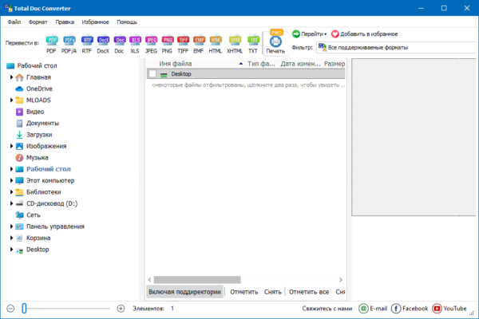Pick DocX as target format
The image size is (479, 319).
[103, 40]
